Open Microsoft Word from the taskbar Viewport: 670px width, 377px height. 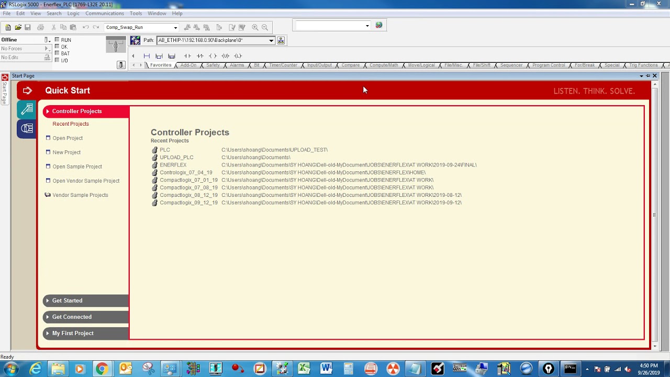pos(326,369)
